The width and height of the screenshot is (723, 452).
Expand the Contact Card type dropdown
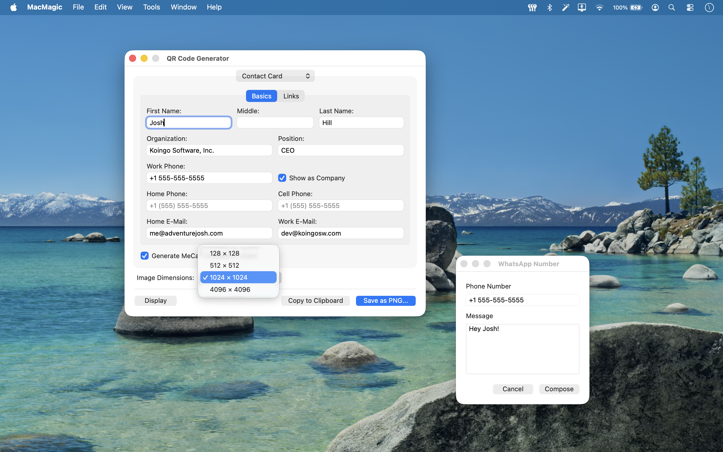click(275, 76)
